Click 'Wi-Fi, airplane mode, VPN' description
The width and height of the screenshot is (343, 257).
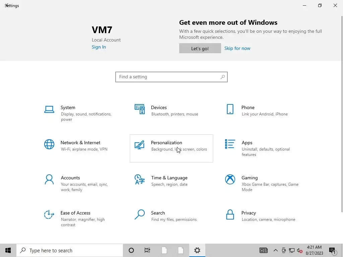[84, 149]
